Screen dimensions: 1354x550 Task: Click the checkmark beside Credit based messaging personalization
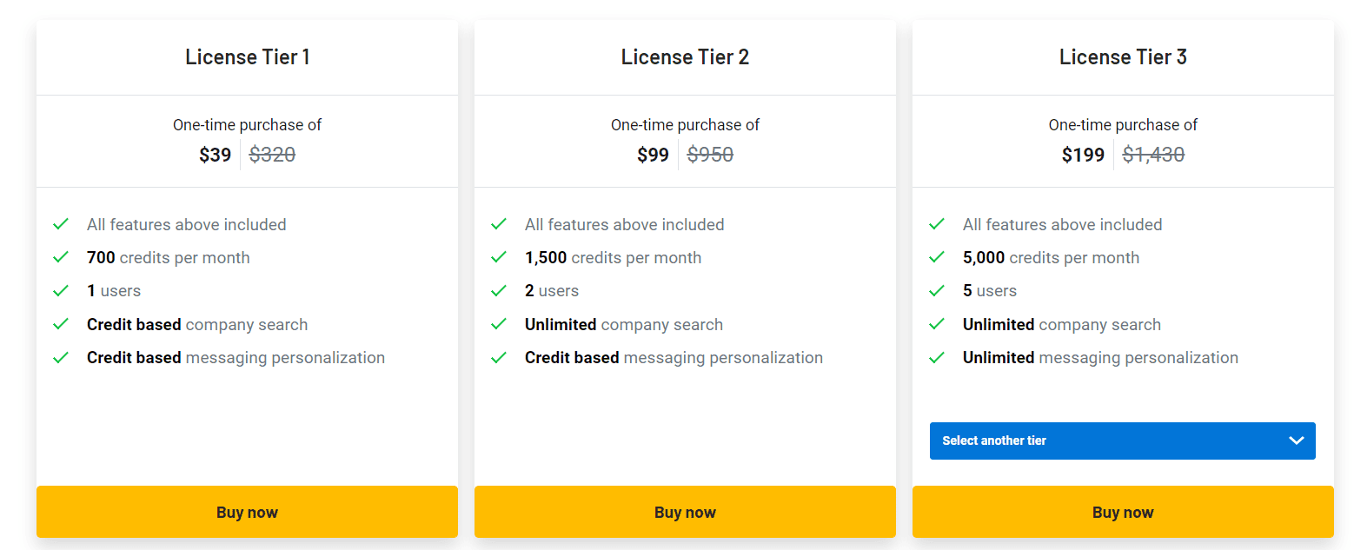coord(61,357)
